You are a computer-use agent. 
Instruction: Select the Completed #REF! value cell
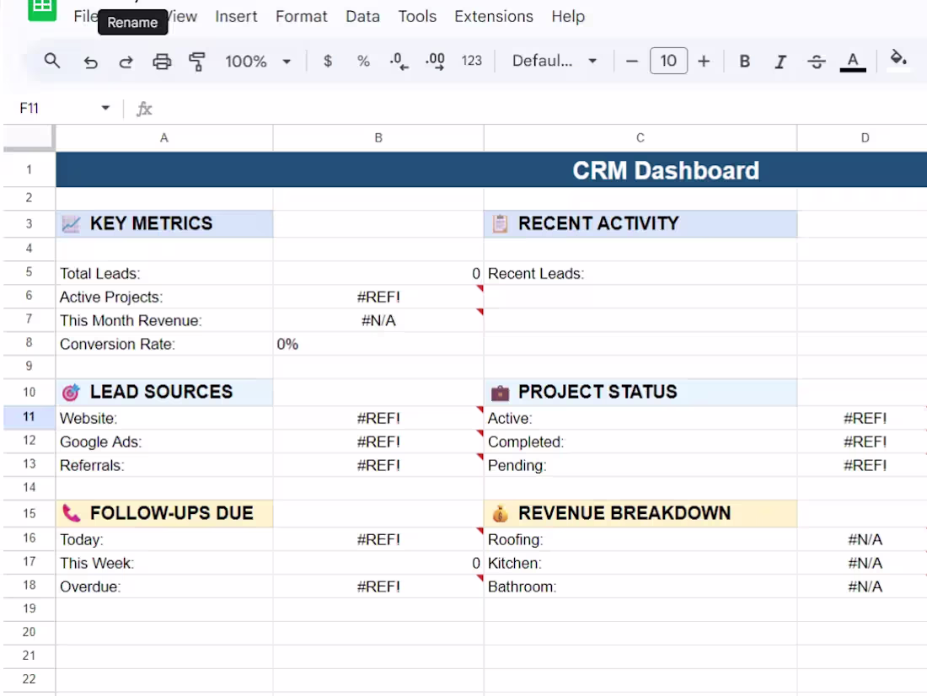(862, 442)
